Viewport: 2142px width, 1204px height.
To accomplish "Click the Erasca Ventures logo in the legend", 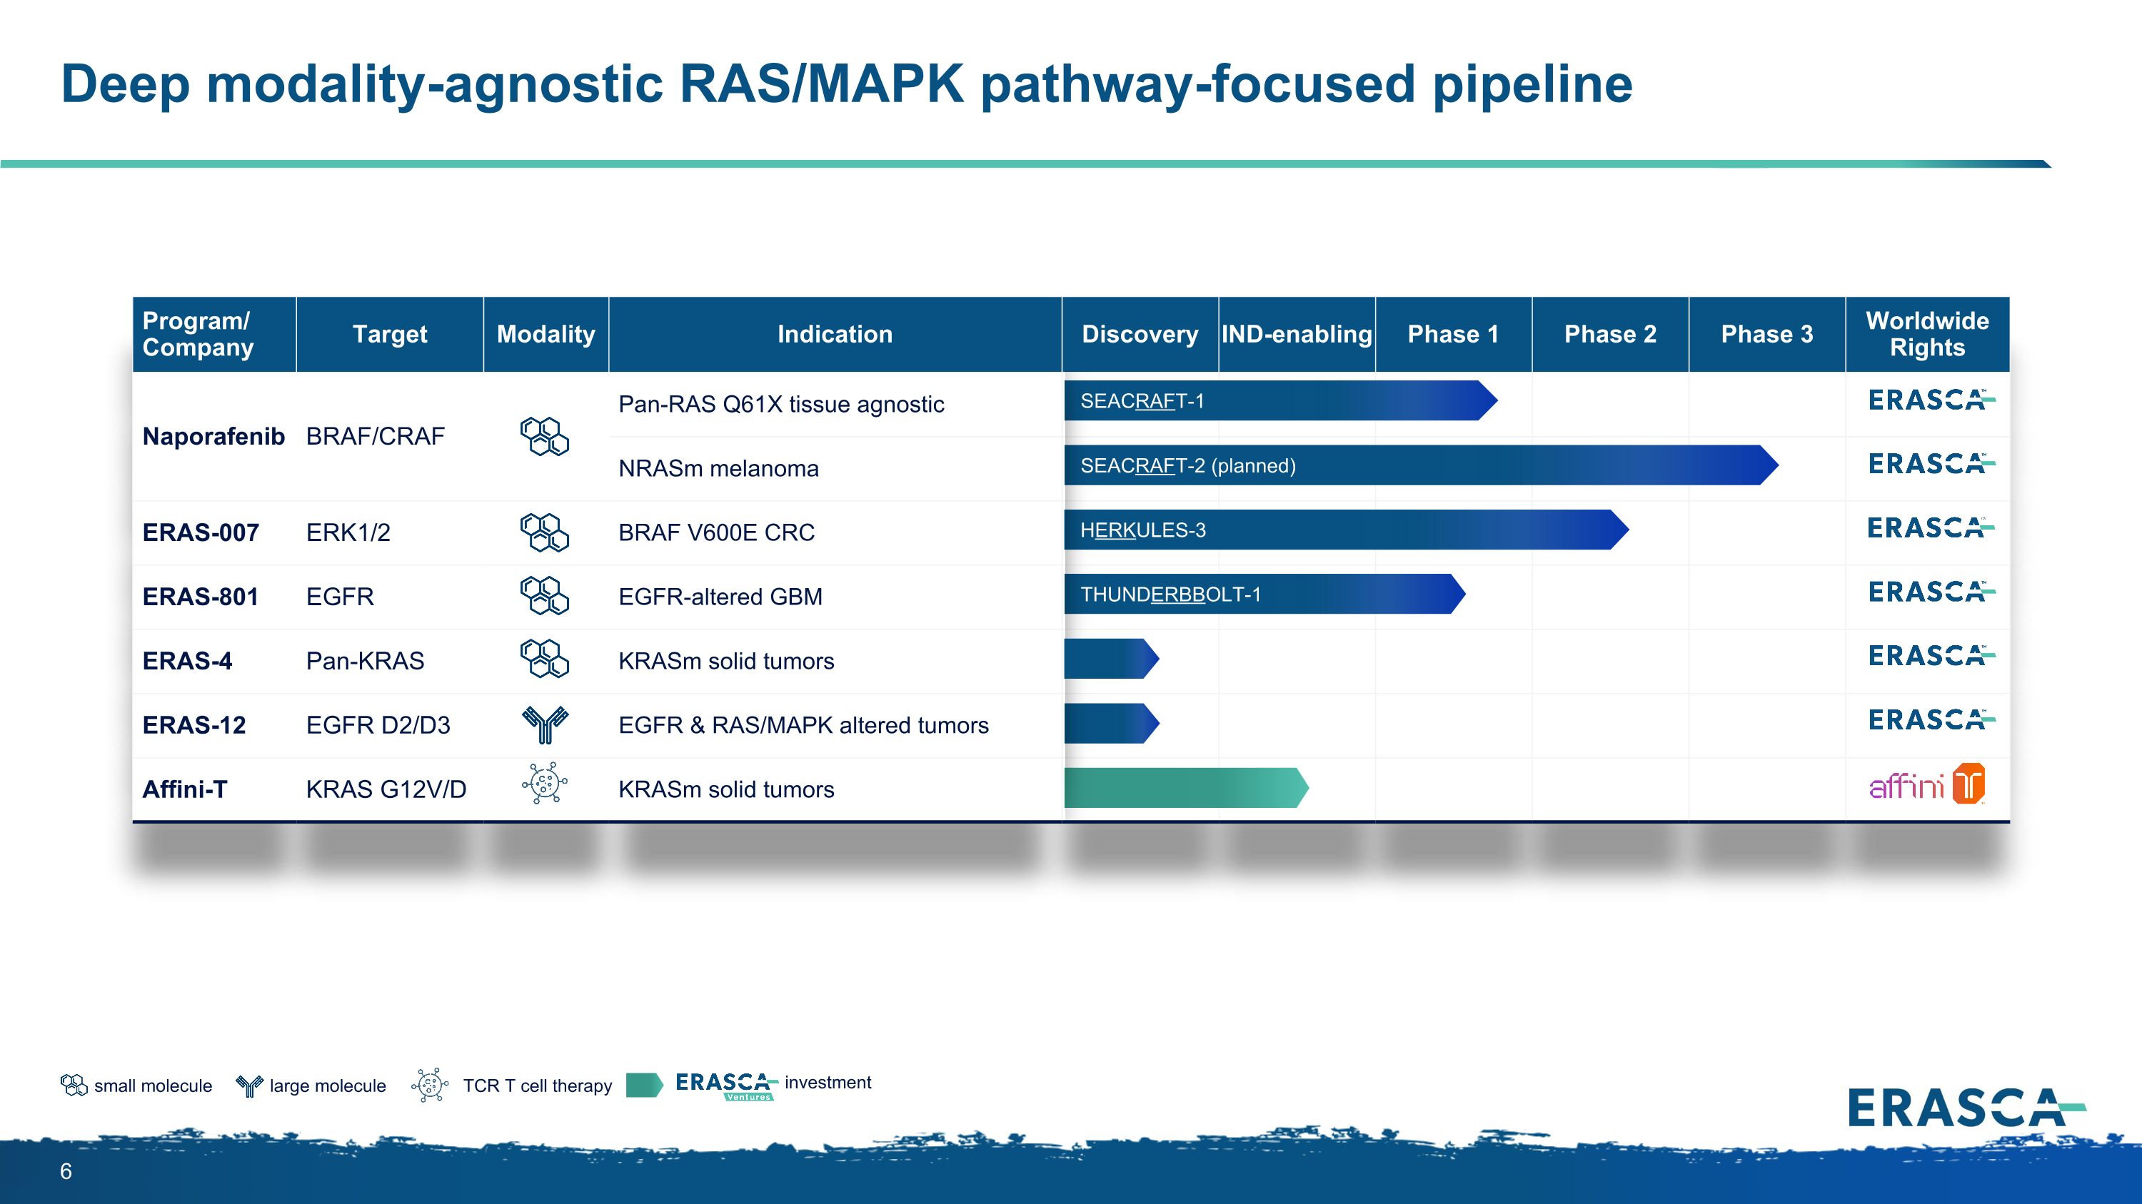I will [726, 1086].
